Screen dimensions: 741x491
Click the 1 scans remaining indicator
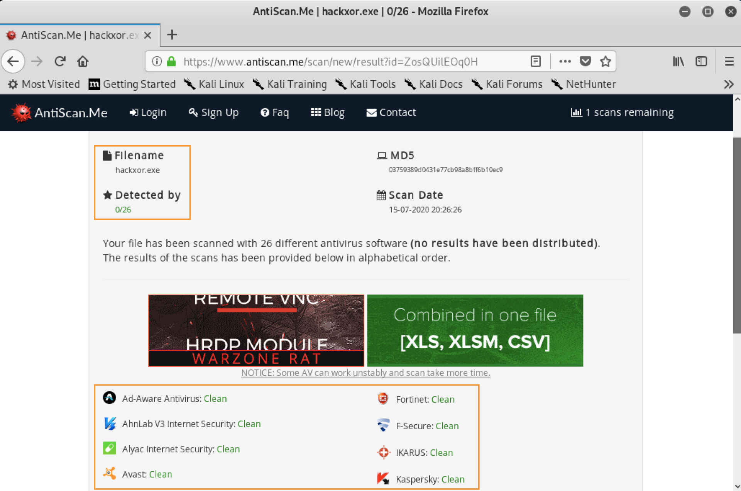pyautogui.click(x=622, y=112)
